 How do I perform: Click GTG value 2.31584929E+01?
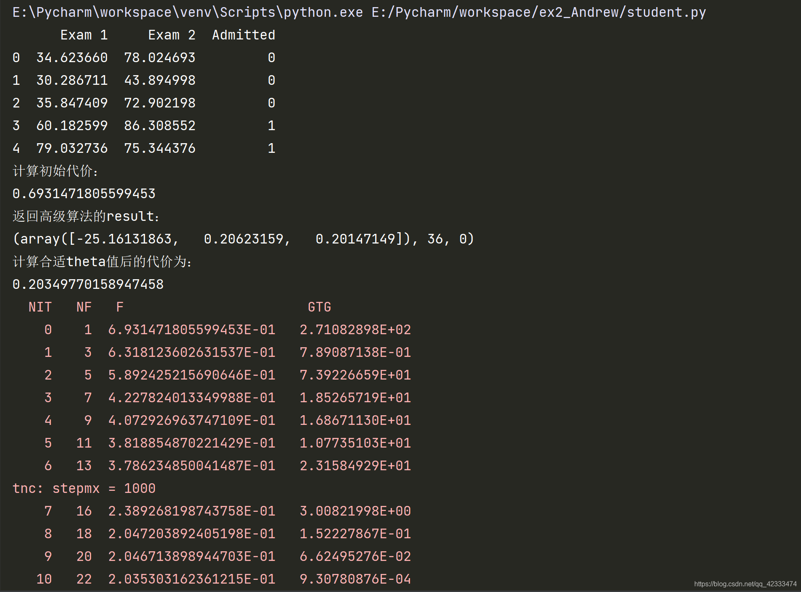click(x=355, y=466)
